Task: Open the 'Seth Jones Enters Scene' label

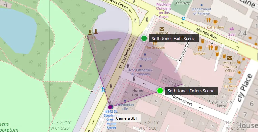Action: tap(191, 91)
